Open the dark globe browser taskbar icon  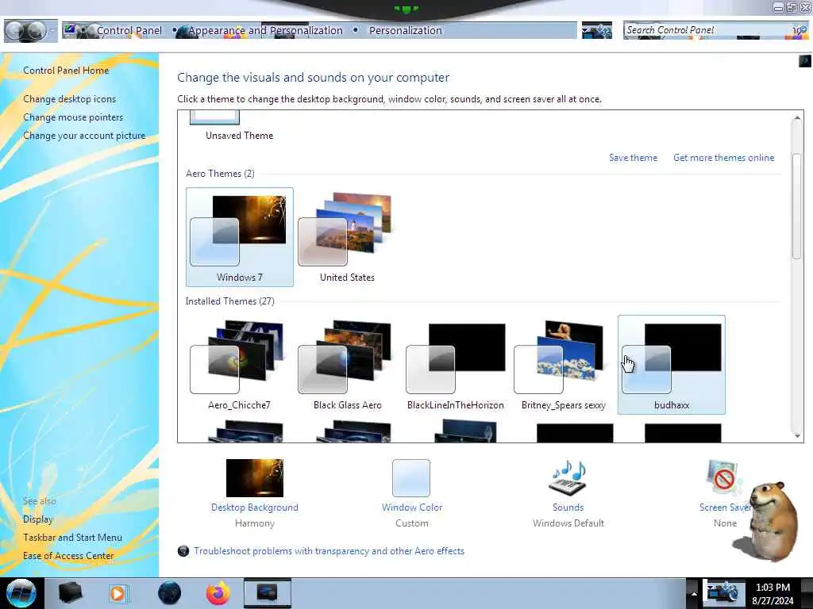pyautogui.click(x=169, y=593)
